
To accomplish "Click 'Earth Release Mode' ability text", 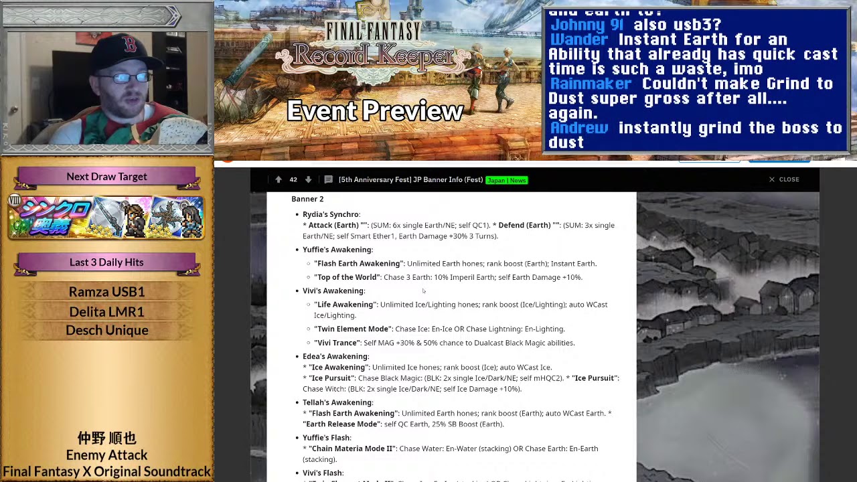I will (341, 424).
